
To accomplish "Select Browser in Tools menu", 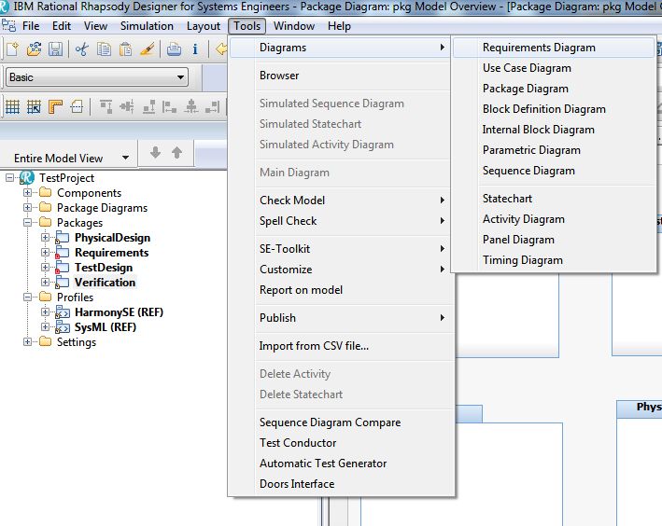I will click(x=341, y=76).
